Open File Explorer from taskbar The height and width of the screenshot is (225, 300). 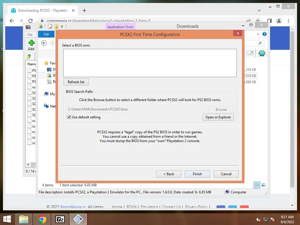click(x=23, y=219)
